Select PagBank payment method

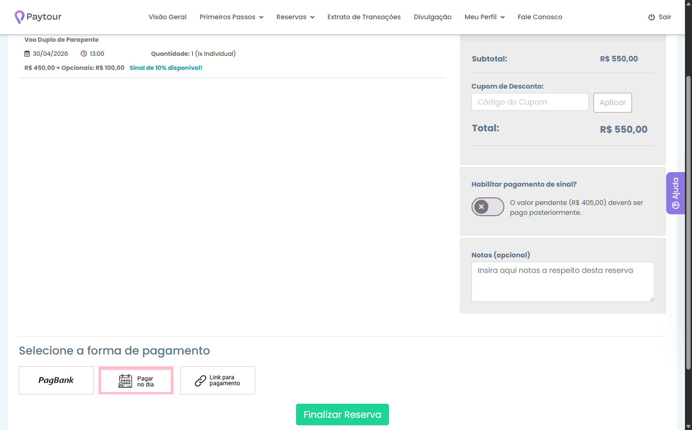pyautogui.click(x=56, y=380)
